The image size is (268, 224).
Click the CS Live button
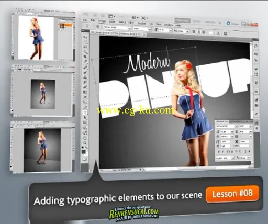point(232,24)
